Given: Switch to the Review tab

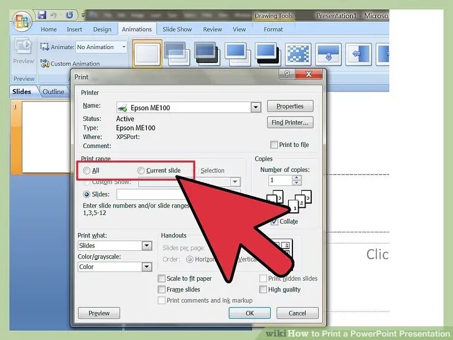Looking at the screenshot, I should [212, 29].
